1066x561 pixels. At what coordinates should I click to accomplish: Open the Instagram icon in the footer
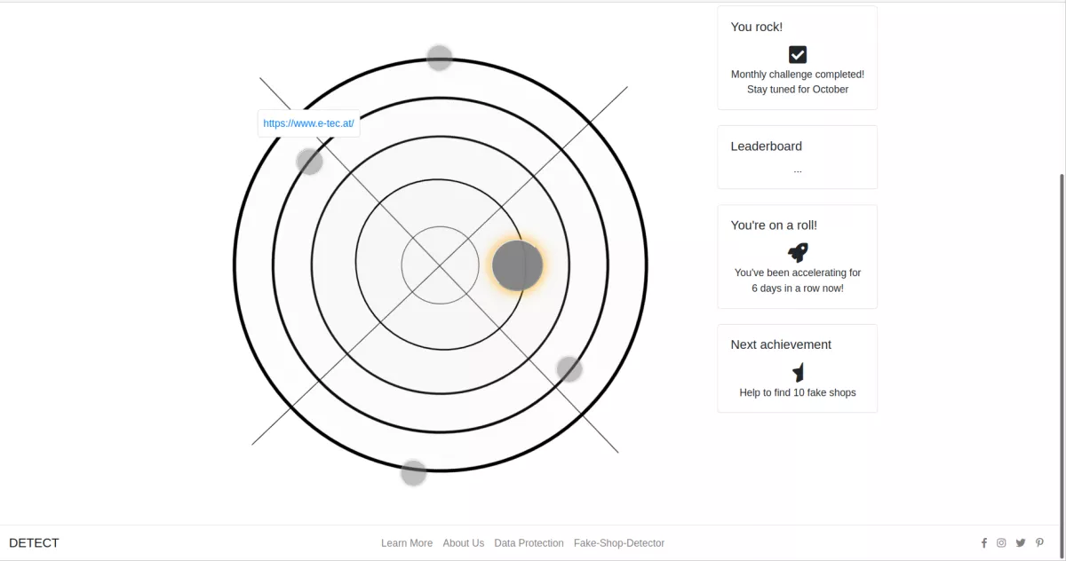[1001, 542]
